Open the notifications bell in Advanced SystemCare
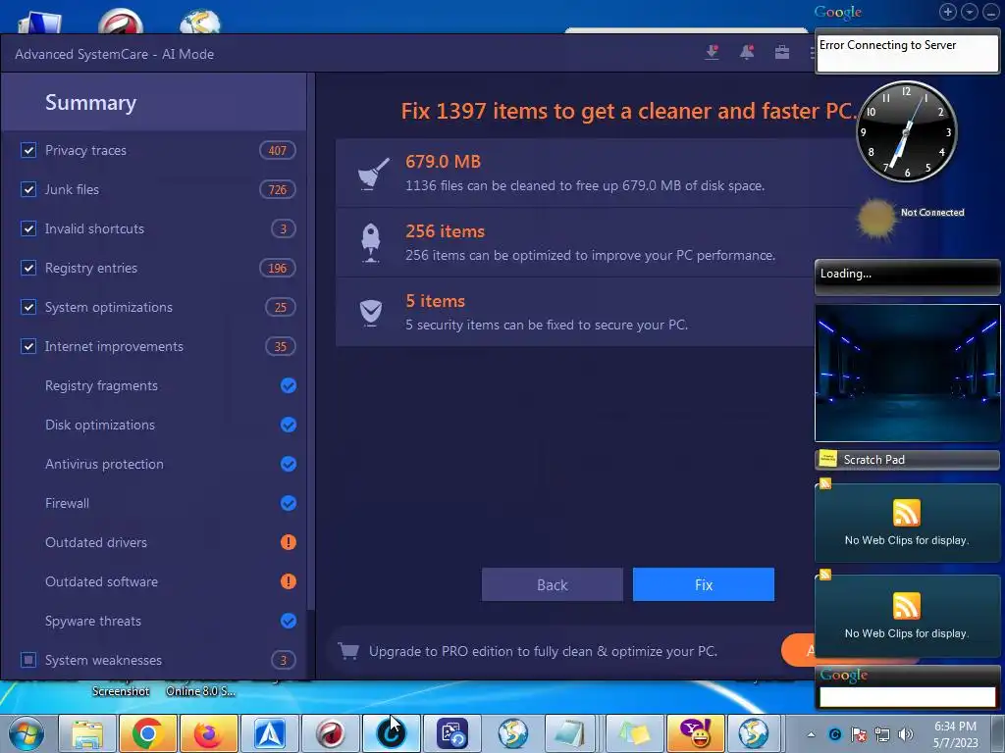The image size is (1005, 753). [747, 53]
